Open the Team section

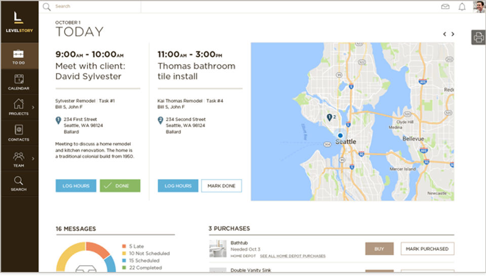pyautogui.click(x=19, y=159)
